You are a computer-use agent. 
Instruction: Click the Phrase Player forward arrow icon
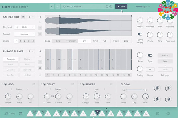click(x=40, y=51)
